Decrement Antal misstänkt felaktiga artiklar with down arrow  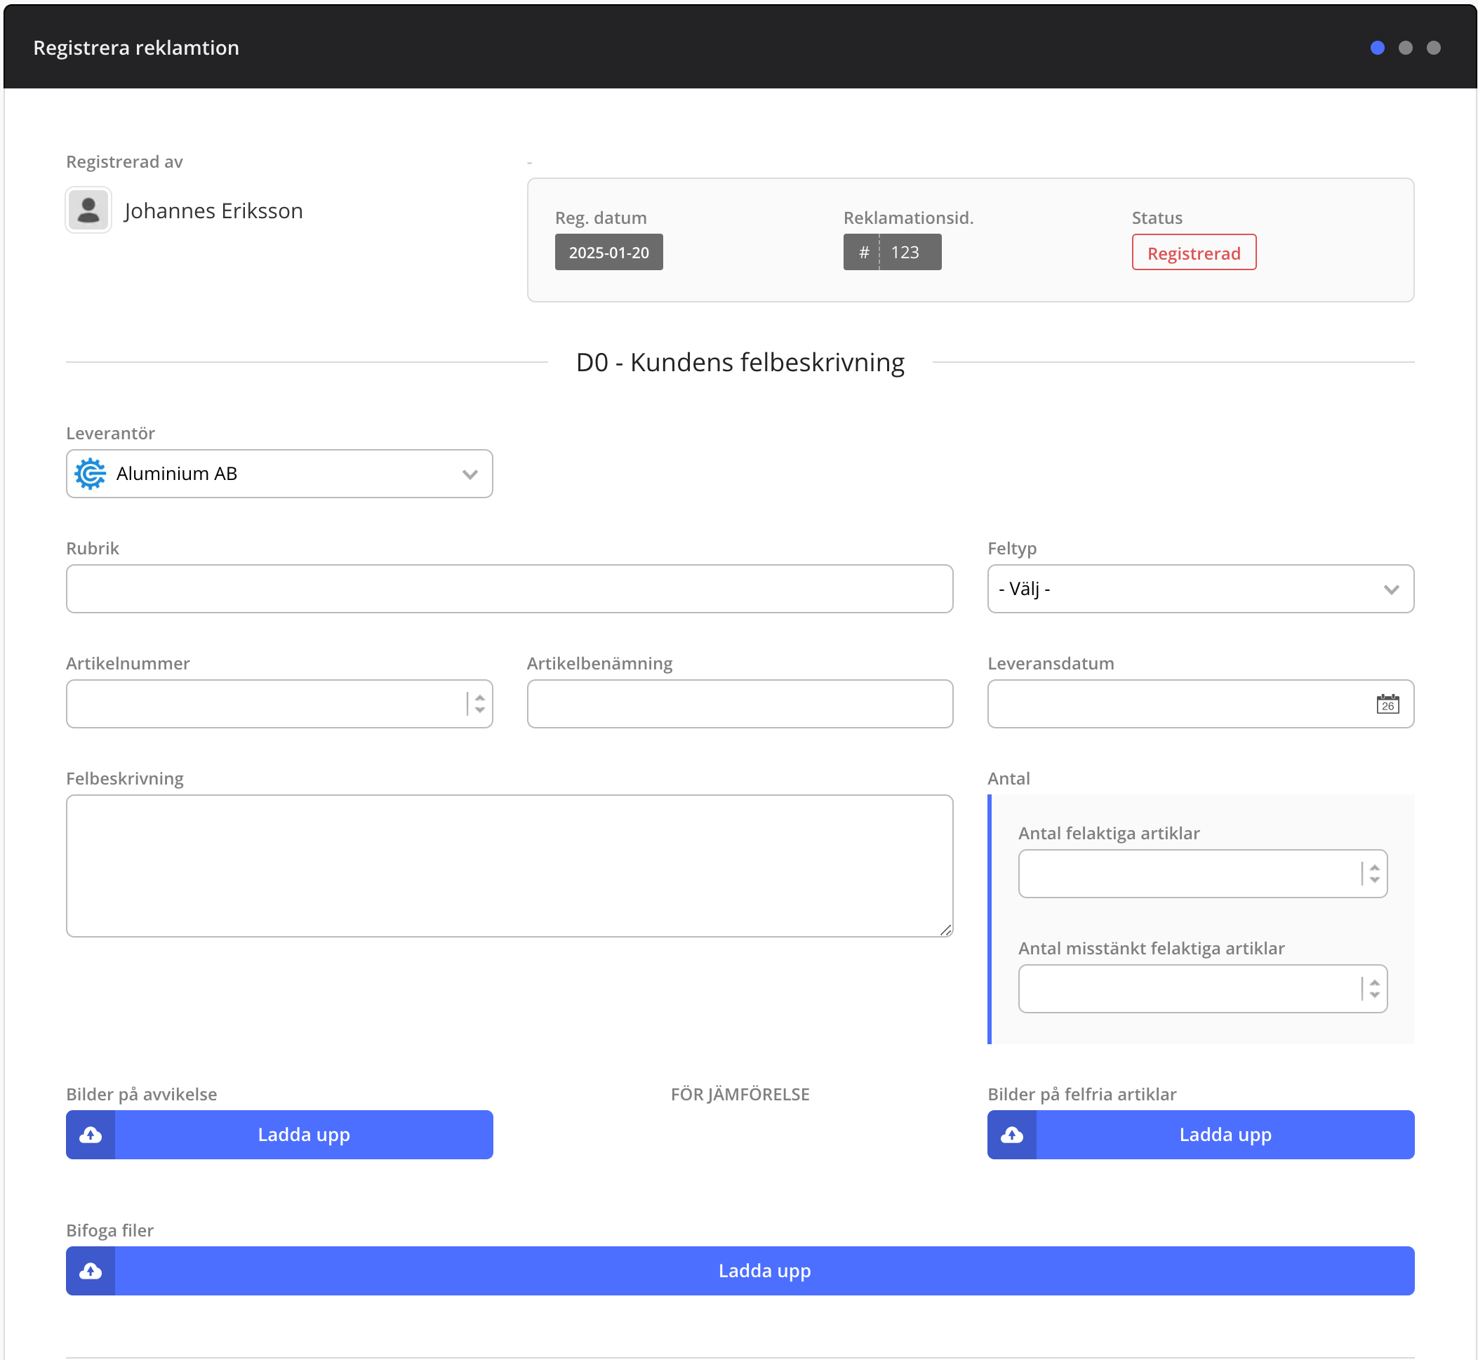pyautogui.click(x=1374, y=994)
